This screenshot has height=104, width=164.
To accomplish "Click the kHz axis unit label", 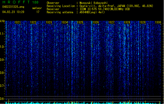I will point(2,21).
